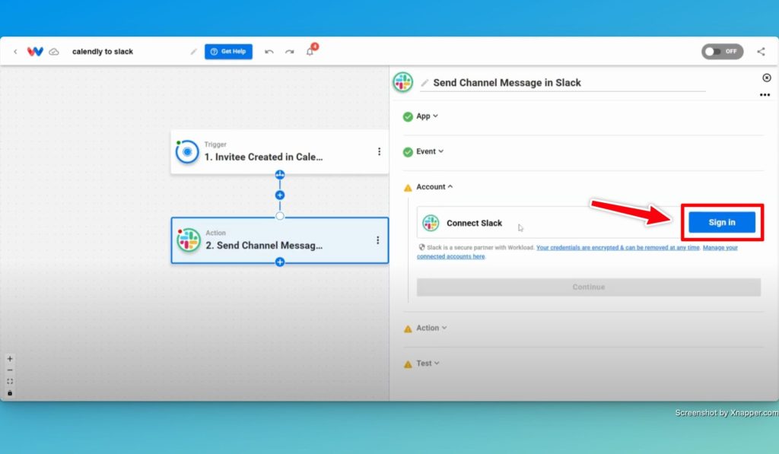Open the notifications bell
This screenshot has width=779, height=454.
(310, 52)
